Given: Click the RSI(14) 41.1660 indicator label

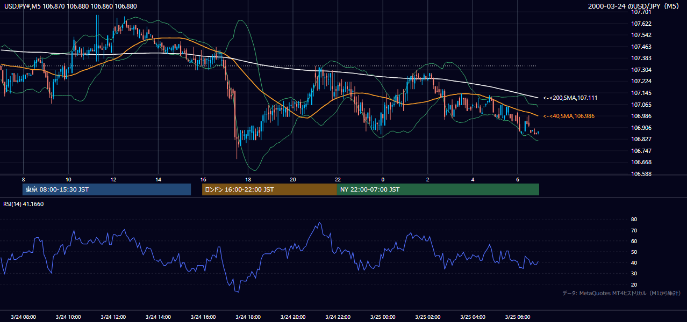Looking at the screenshot, I should (24, 204).
